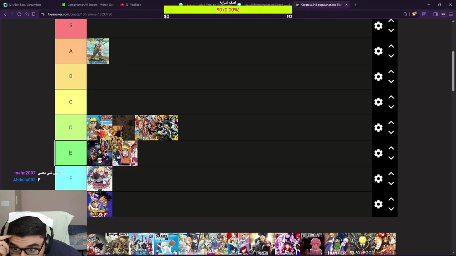Click the cyan F tier label

coord(71,178)
